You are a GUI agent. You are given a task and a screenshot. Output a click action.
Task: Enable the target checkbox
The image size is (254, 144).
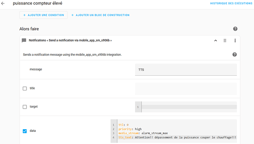click(x=25, y=107)
